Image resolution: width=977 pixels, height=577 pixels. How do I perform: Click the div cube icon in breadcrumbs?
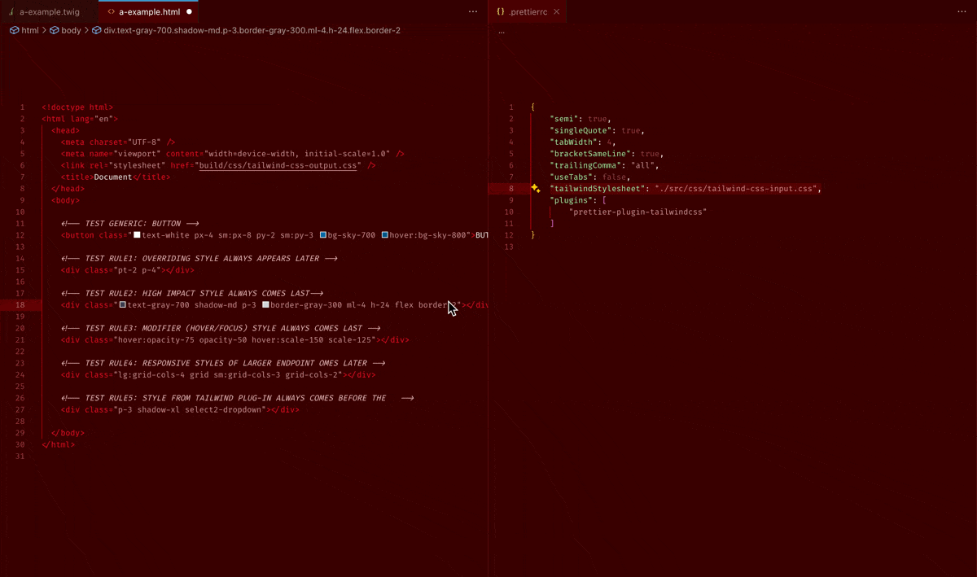[x=97, y=31]
